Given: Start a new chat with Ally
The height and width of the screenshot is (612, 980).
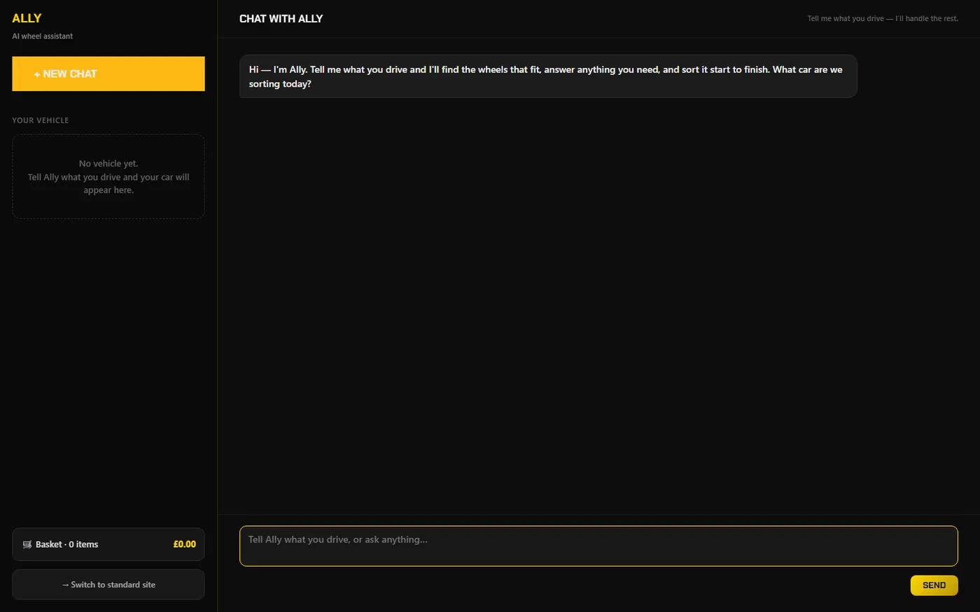Looking at the screenshot, I should coord(108,73).
